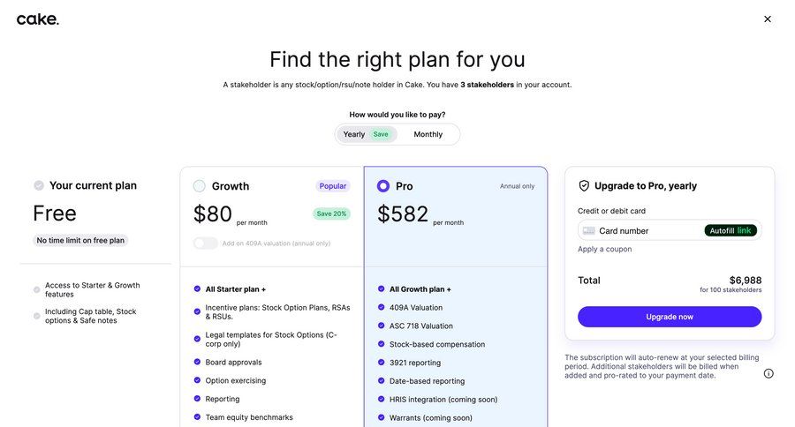Click the checkmark icon next to Board approvals
This screenshot has height=427, width=795.
coord(197,363)
